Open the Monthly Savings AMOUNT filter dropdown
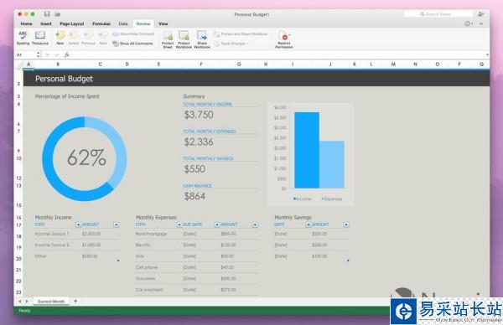The image size is (503, 325). (x=346, y=224)
